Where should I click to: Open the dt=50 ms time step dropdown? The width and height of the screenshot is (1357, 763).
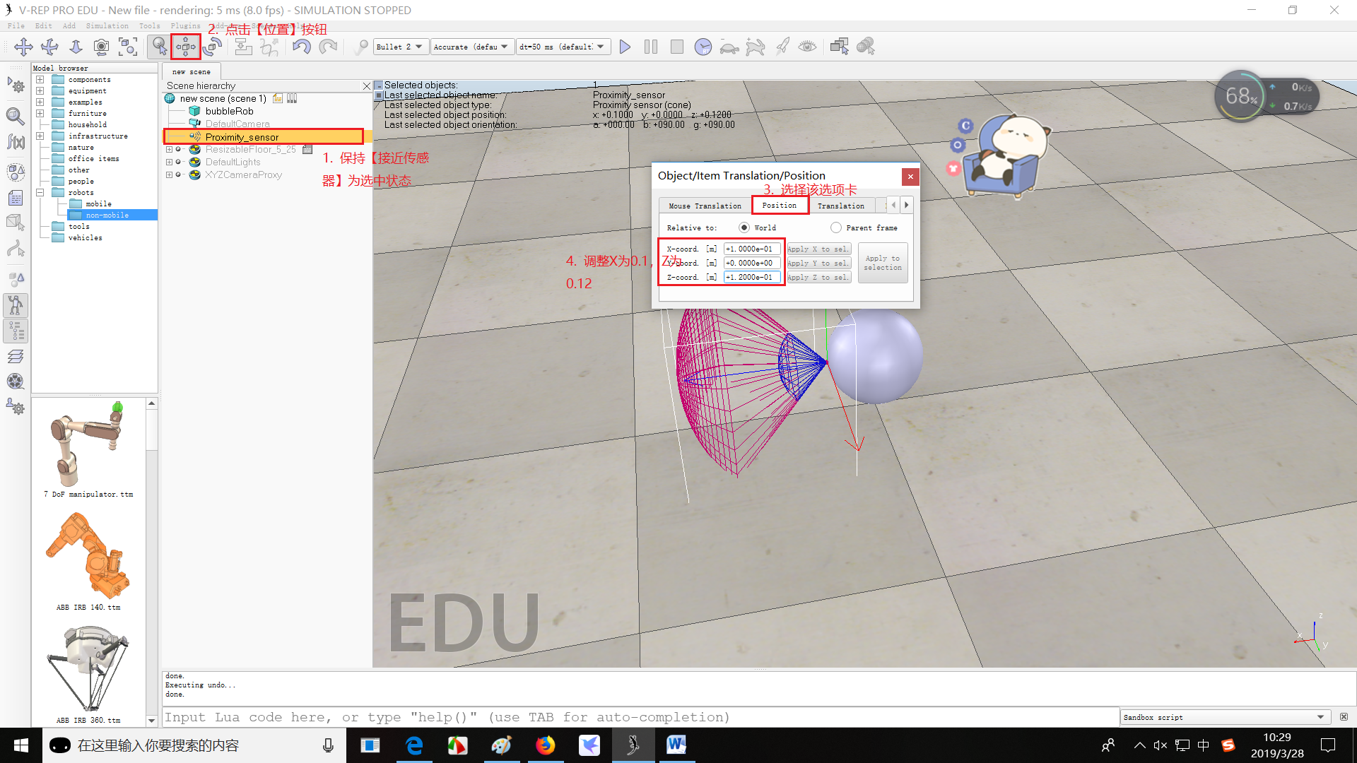click(x=563, y=47)
